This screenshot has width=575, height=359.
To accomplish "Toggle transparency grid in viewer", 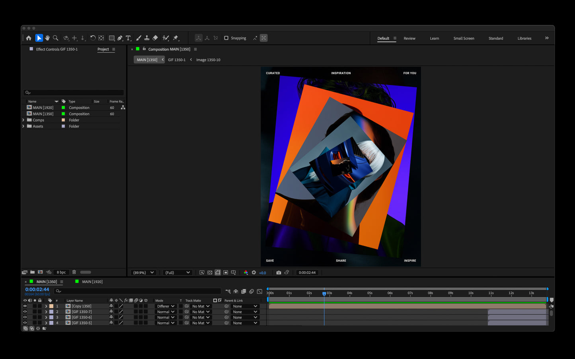I will [x=210, y=272].
